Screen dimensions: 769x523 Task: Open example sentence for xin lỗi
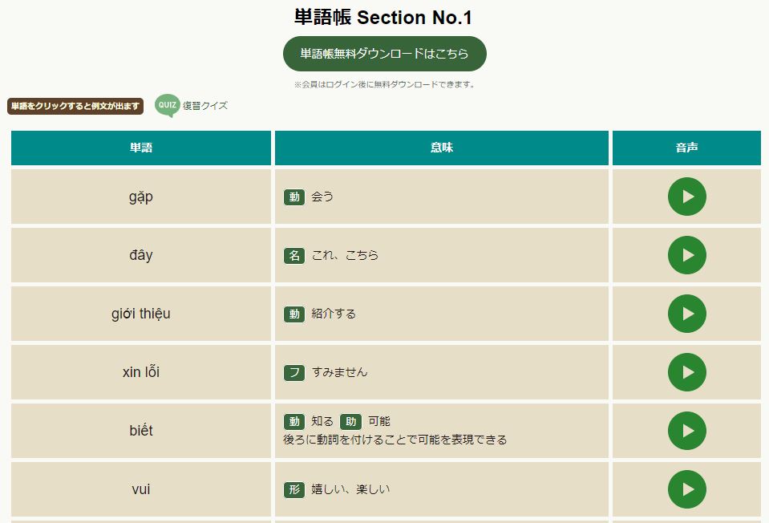(x=141, y=372)
